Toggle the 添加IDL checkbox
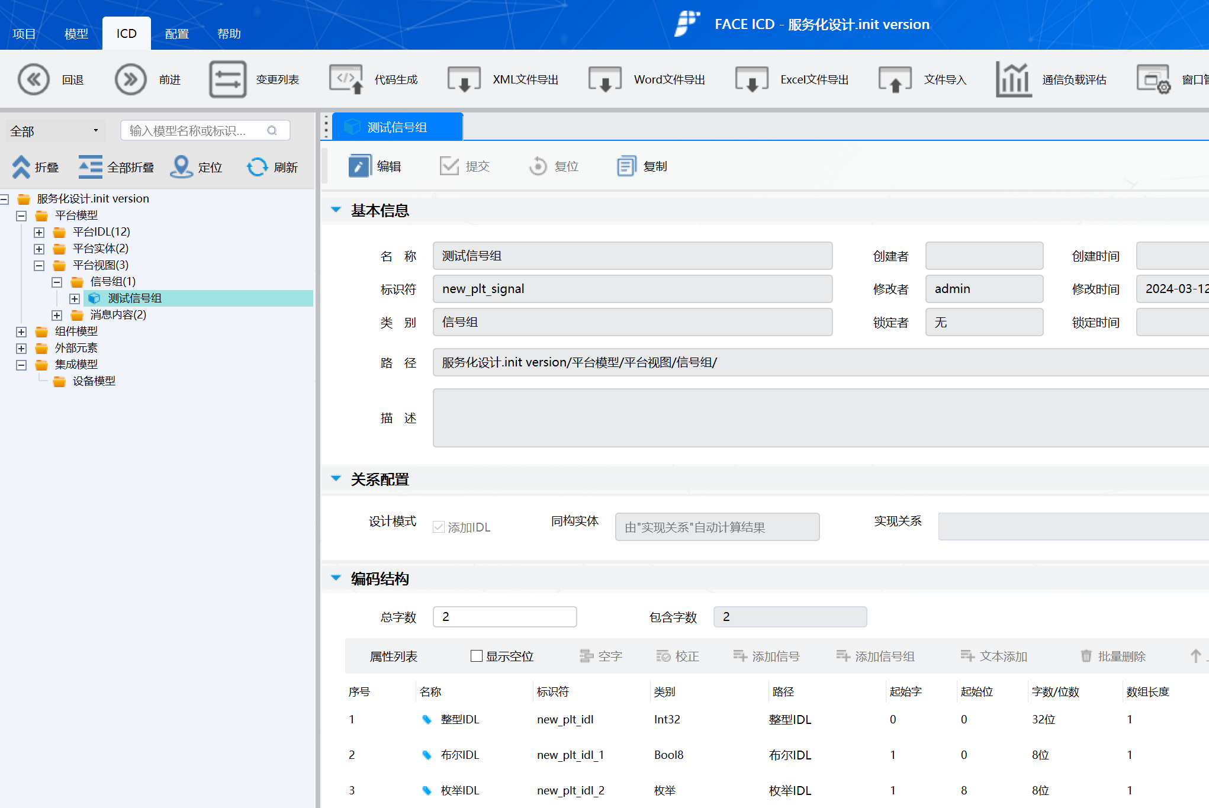This screenshot has width=1209, height=808. pos(439,527)
